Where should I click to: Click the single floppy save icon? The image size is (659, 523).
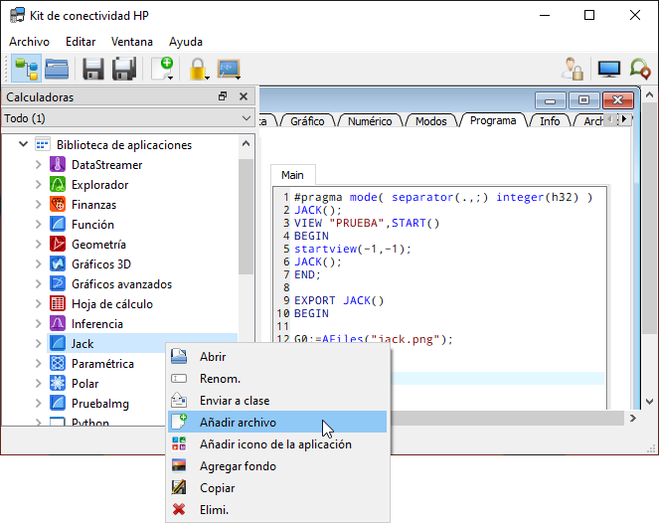click(92, 69)
